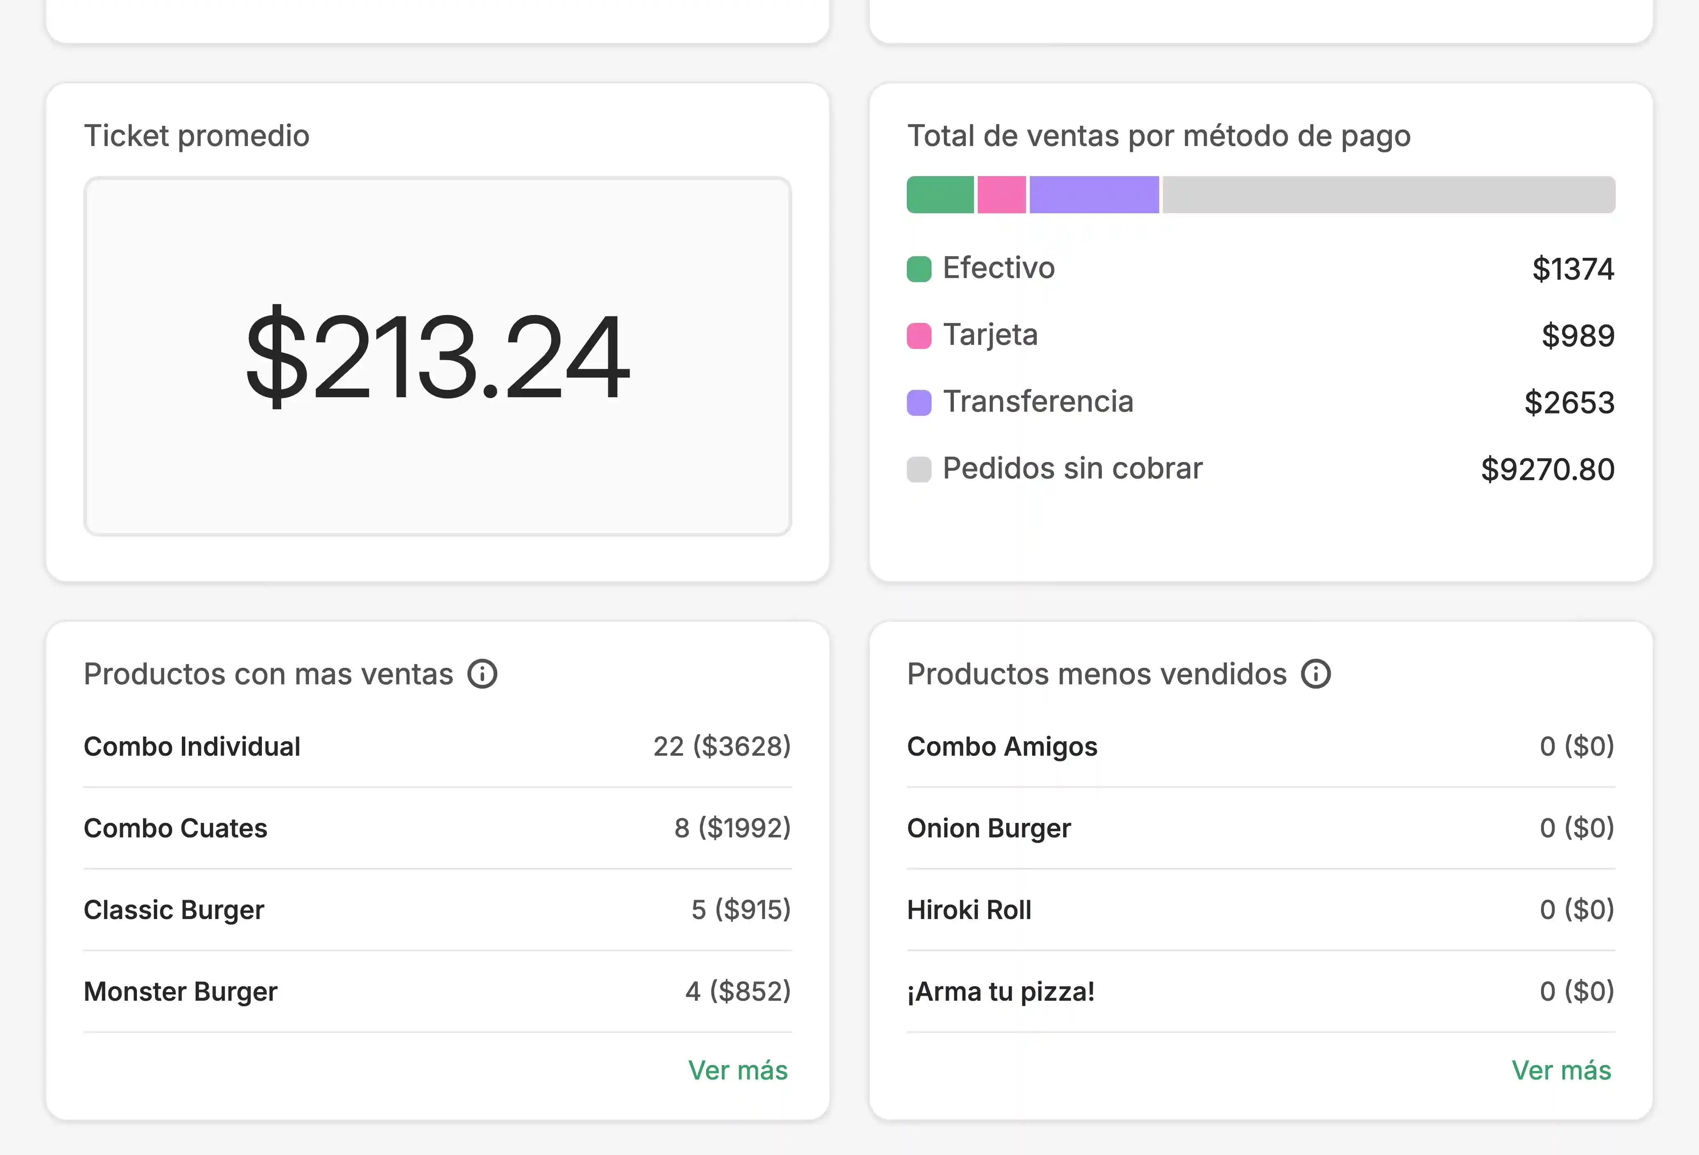This screenshot has height=1155, width=1699.
Task: Select the Monster Burger row
Action: point(437,992)
